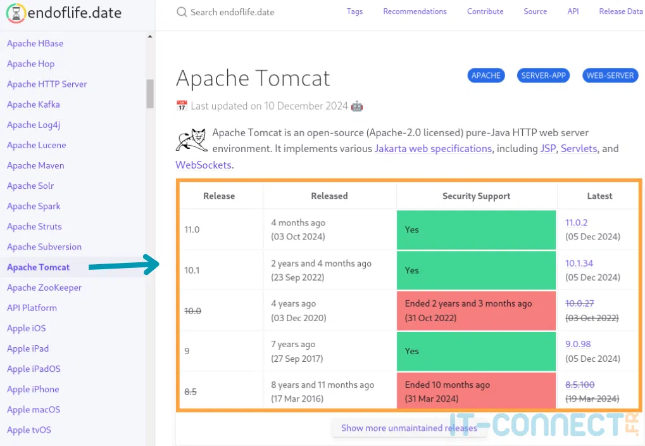Open the 11.0.2 latest release link
Screen dimensions: 645x446
(x=577, y=223)
